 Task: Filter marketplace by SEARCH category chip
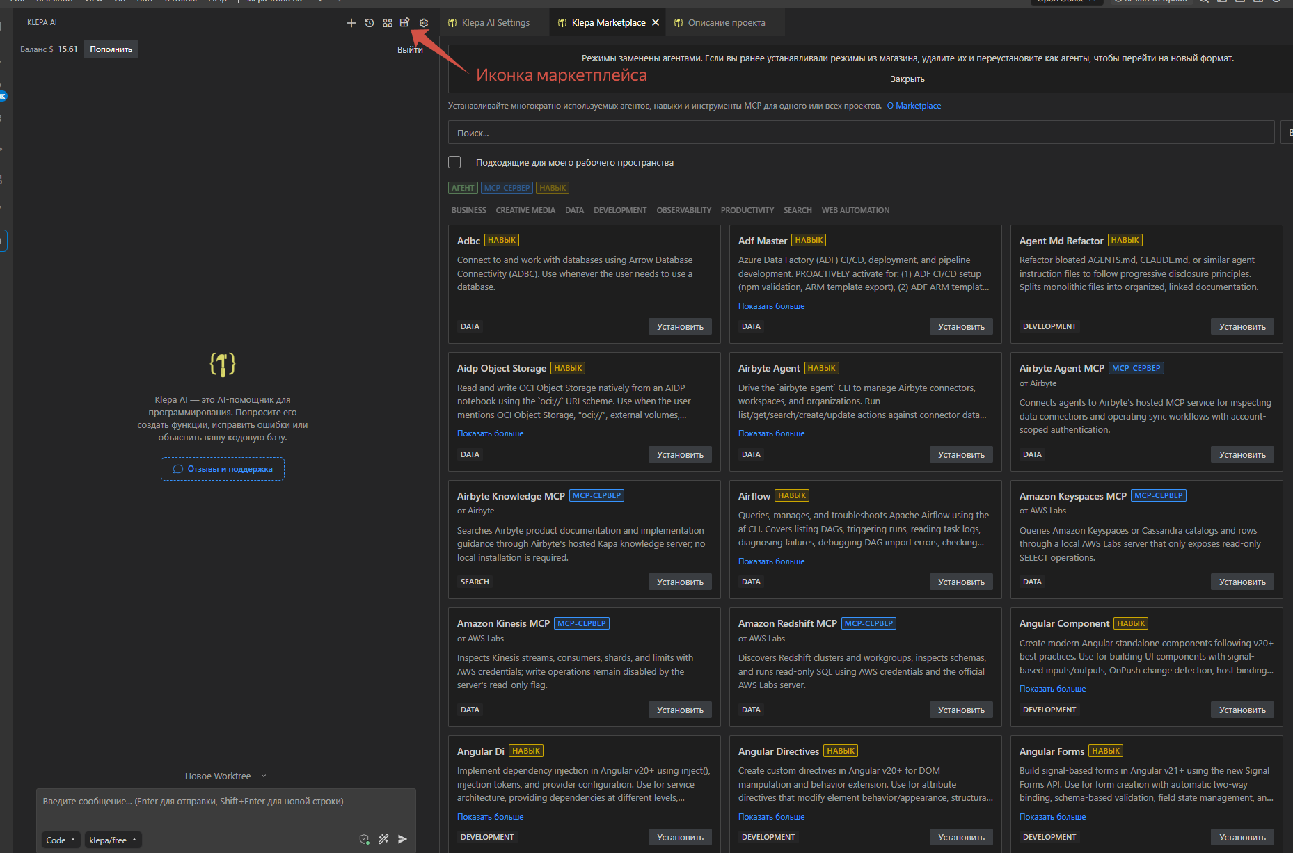click(x=798, y=210)
